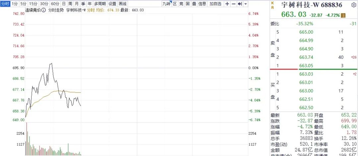The height and width of the screenshot is (156, 358).
Task: Click 加自选 to add to watchlist
Action: pyautogui.click(x=215, y=4)
